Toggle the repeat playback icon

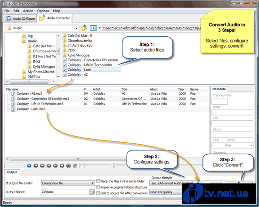coord(75,166)
